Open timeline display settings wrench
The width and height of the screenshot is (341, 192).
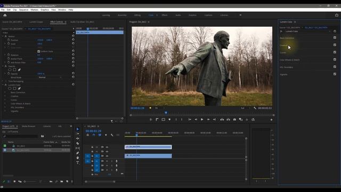112,135
